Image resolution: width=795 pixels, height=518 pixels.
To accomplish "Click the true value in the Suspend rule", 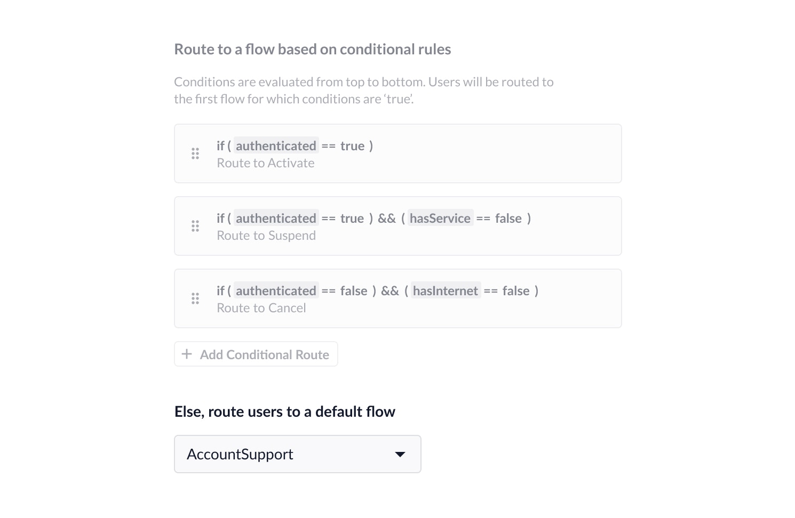I will tap(352, 218).
